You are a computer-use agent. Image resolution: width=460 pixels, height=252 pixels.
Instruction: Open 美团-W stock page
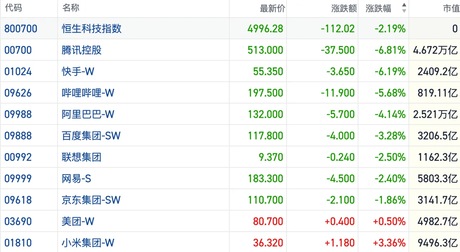pos(78,221)
